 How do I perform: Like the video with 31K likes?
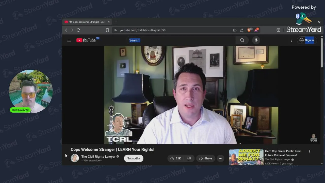coord(175,158)
